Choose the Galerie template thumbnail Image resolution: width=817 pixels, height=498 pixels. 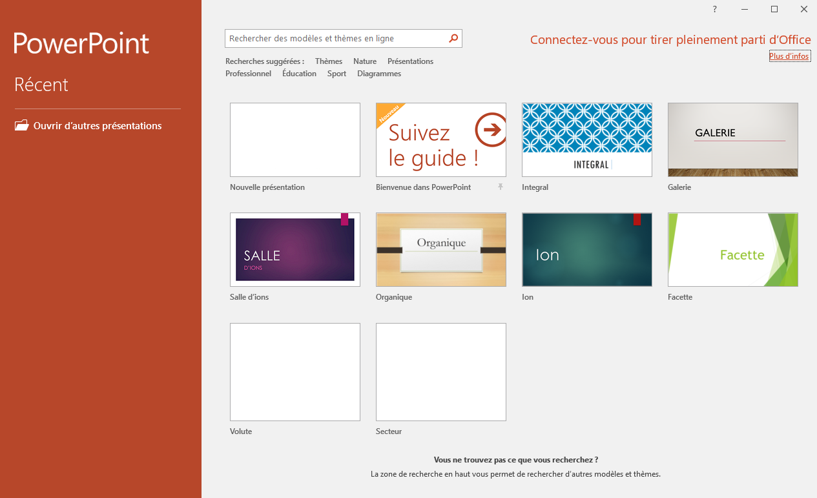coord(733,140)
